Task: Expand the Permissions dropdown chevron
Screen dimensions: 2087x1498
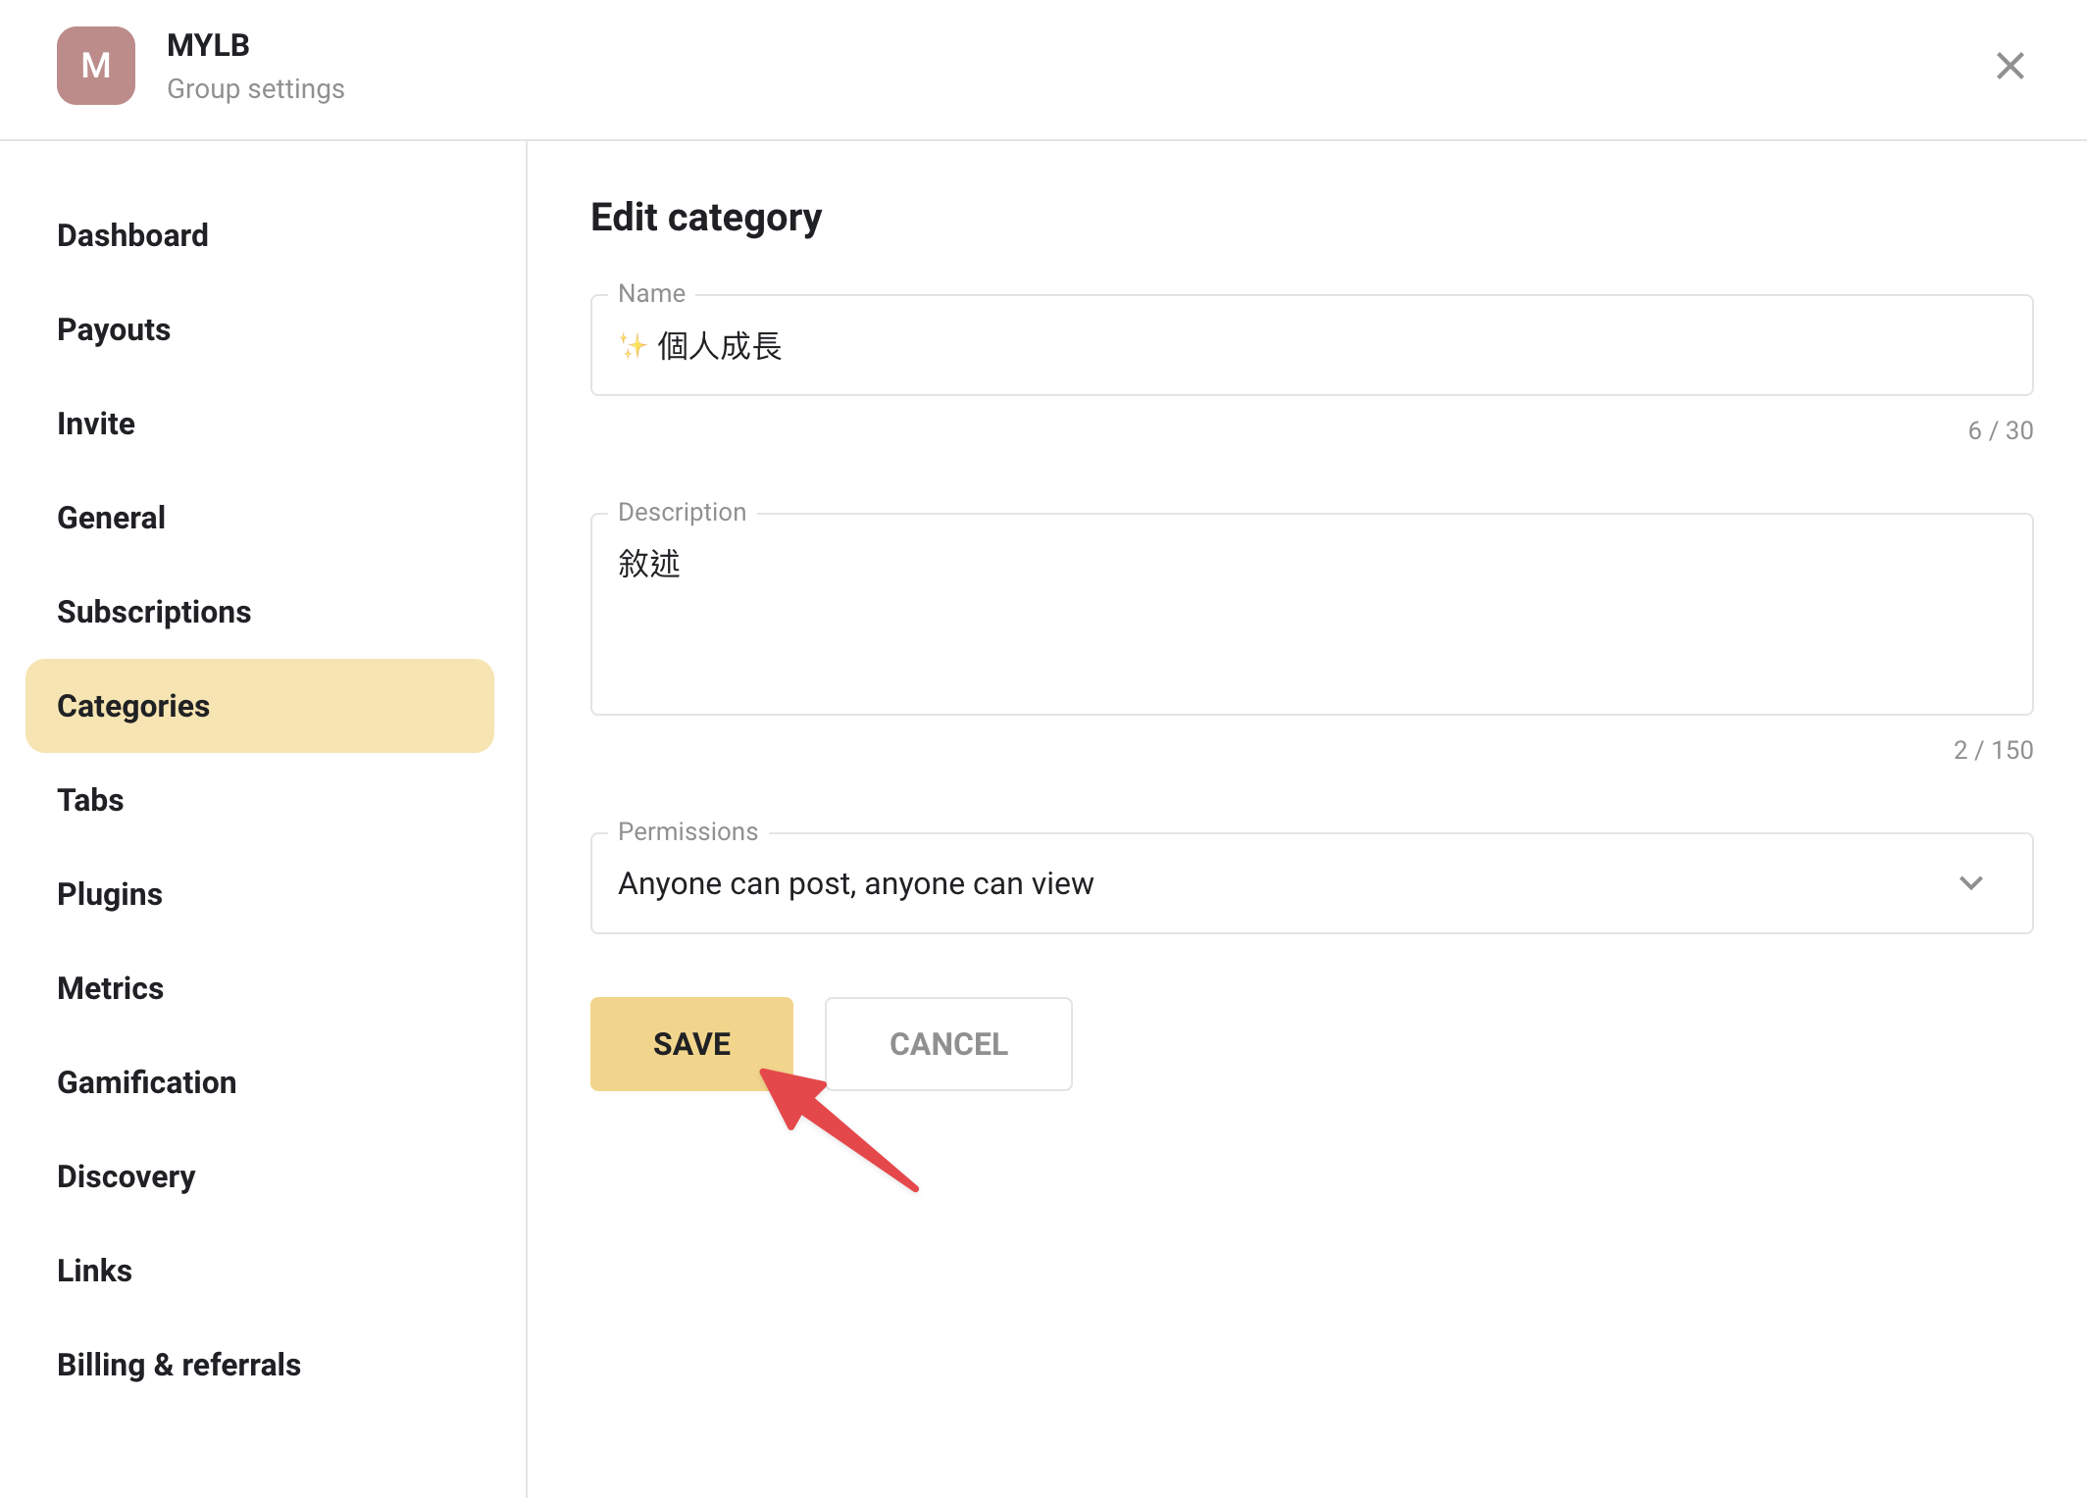Action: coord(1970,883)
